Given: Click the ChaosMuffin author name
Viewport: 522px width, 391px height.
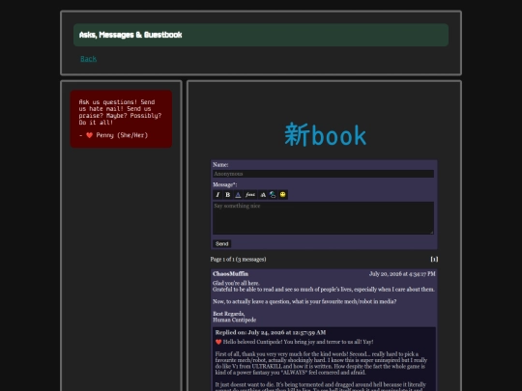Looking at the screenshot, I should tap(230, 274).
